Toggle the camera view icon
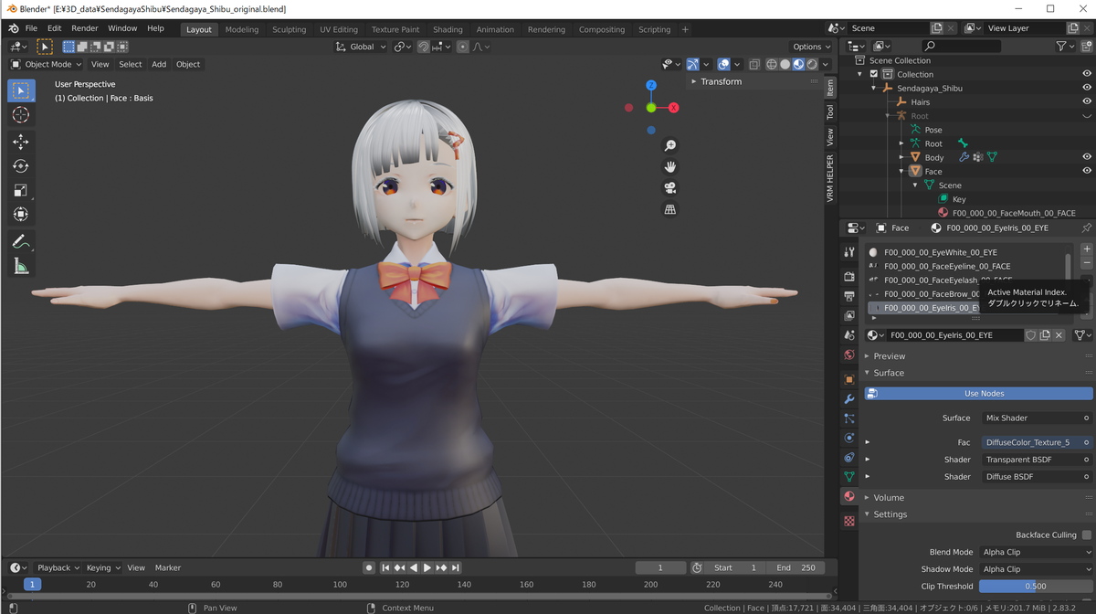1096x614 pixels. tap(670, 188)
